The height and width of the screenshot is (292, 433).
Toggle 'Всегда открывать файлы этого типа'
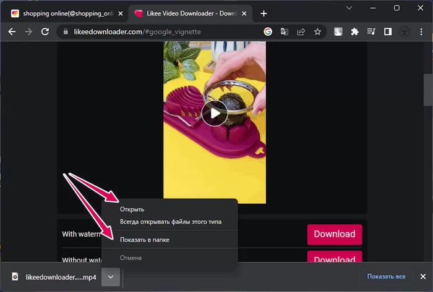tap(170, 222)
